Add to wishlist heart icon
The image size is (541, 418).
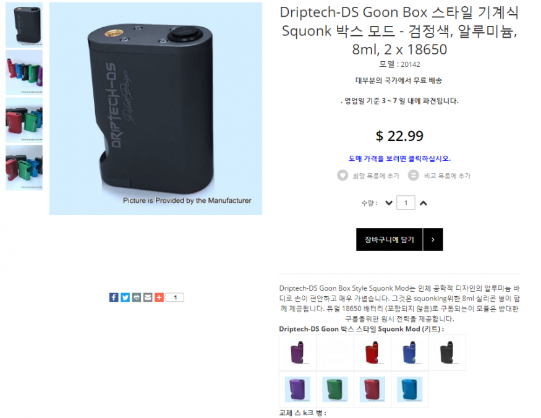[x=343, y=176]
